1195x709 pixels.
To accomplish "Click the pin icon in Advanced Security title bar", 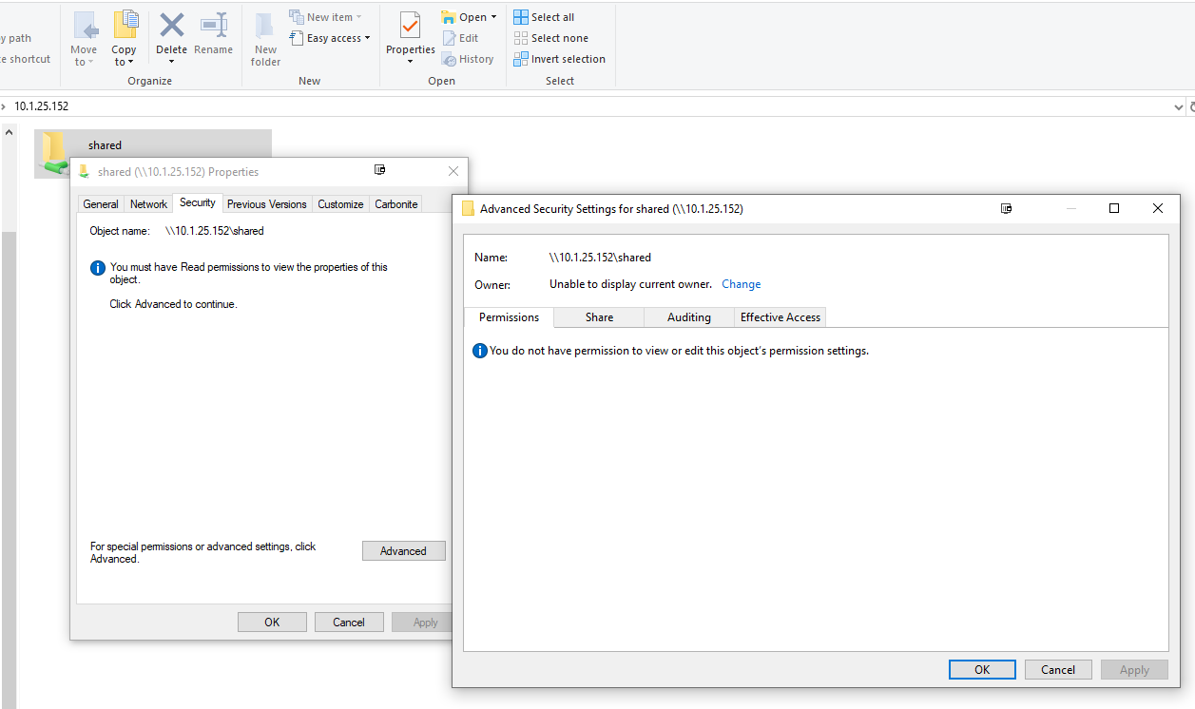I will 1007,208.
